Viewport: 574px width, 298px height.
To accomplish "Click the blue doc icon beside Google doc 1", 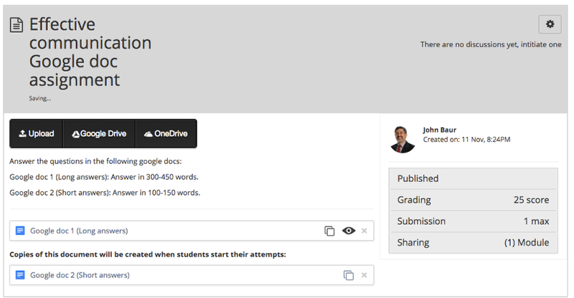I will click(x=20, y=231).
